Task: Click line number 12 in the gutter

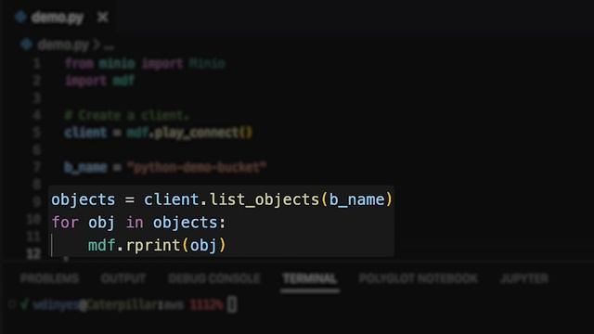Action: [x=33, y=253]
